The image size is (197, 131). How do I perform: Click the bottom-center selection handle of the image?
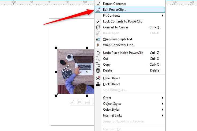(x=87, y=96)
